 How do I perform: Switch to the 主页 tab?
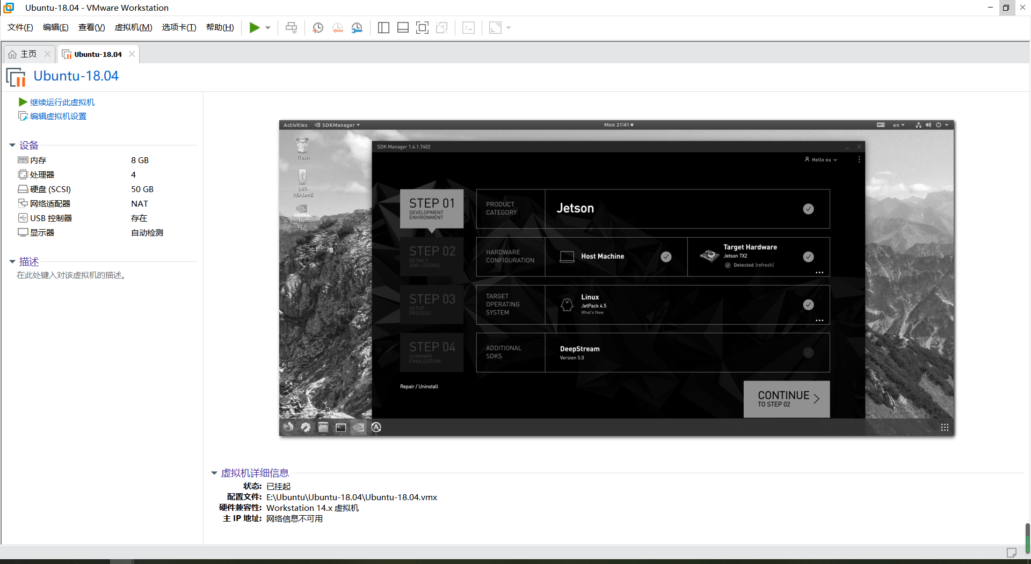tap(28, 54)
